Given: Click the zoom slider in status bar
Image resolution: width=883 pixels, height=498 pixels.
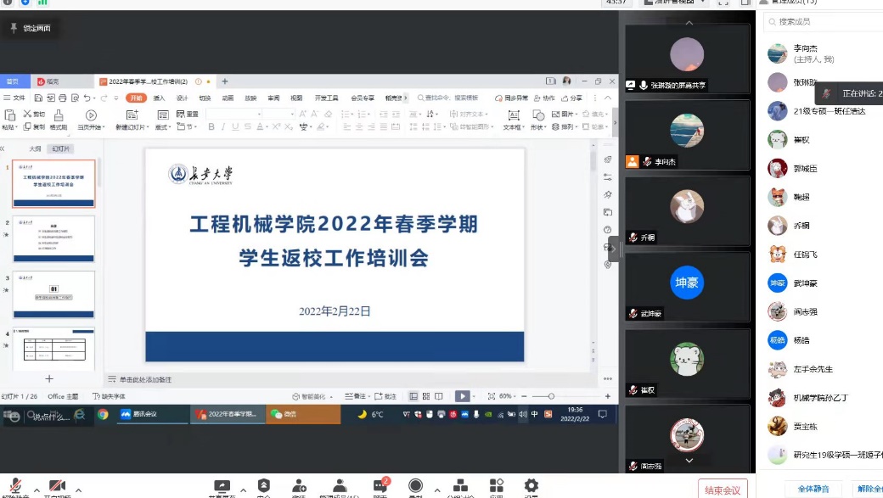Looking at the screenshot, I should 551,396.
